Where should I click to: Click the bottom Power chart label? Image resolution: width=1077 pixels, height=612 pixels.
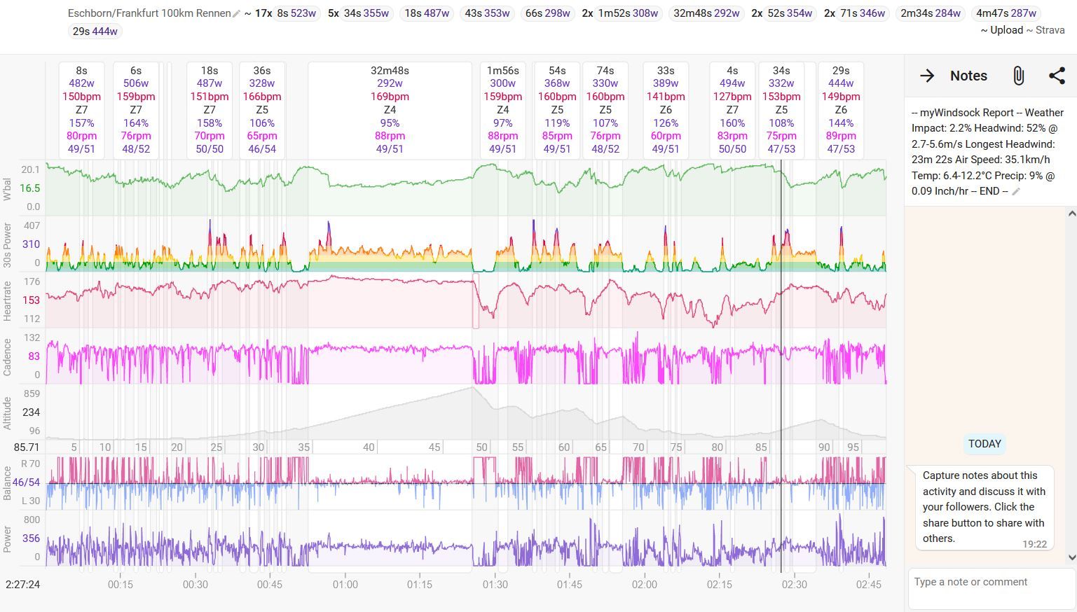pos(7,538)
